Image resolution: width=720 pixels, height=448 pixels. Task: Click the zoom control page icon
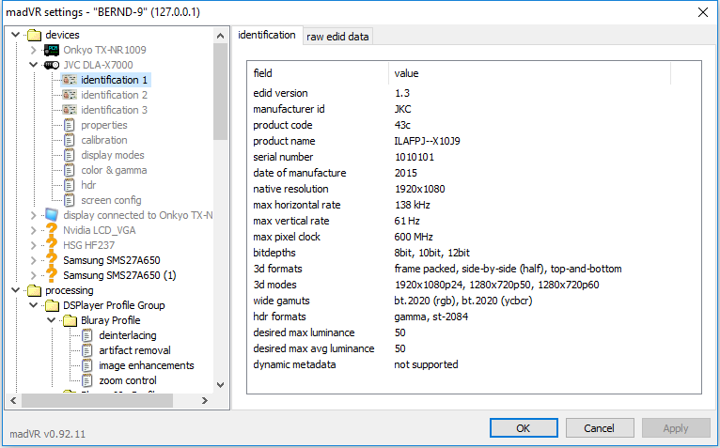(87, 380)
